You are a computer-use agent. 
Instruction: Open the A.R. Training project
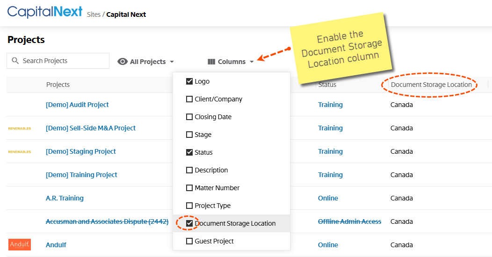pyautogui.click(x=65, y=198)
